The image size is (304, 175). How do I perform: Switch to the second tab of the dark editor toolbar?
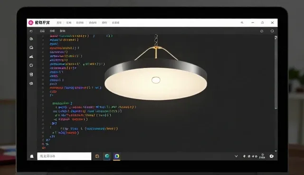click(52, 31)
